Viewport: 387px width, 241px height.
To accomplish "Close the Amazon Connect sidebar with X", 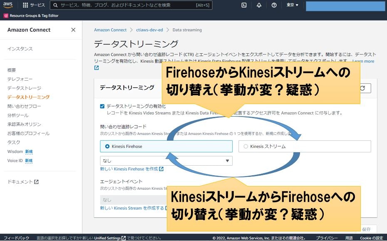I will (73, 30).
